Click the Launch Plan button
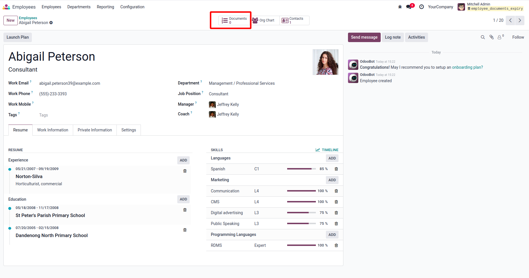The image size is (529, 278). pyautogui.click(x=17, y=37)
